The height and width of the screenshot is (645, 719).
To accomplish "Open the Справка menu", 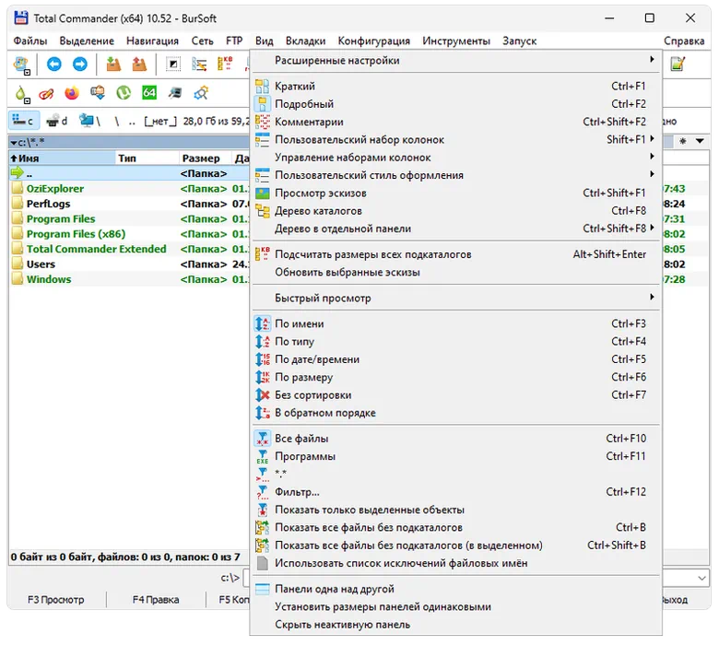I will 684,41.
